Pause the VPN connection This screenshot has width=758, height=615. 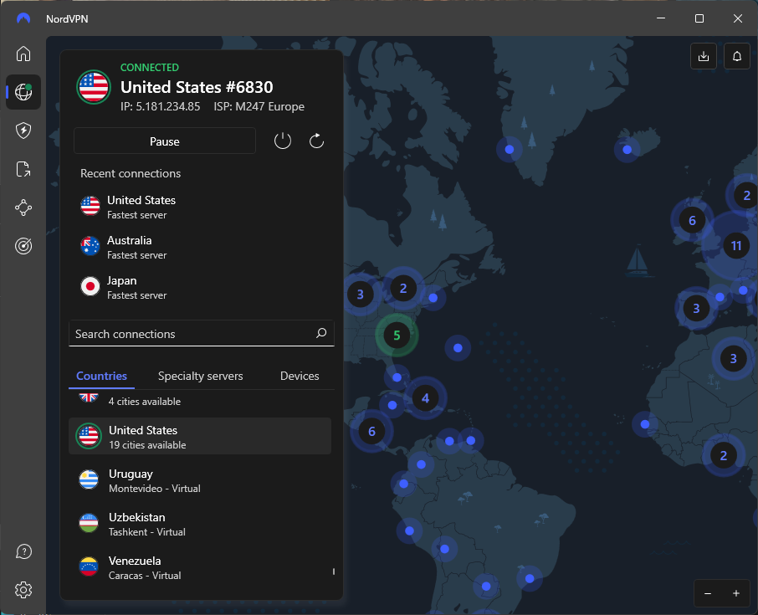tap(164, 141)
